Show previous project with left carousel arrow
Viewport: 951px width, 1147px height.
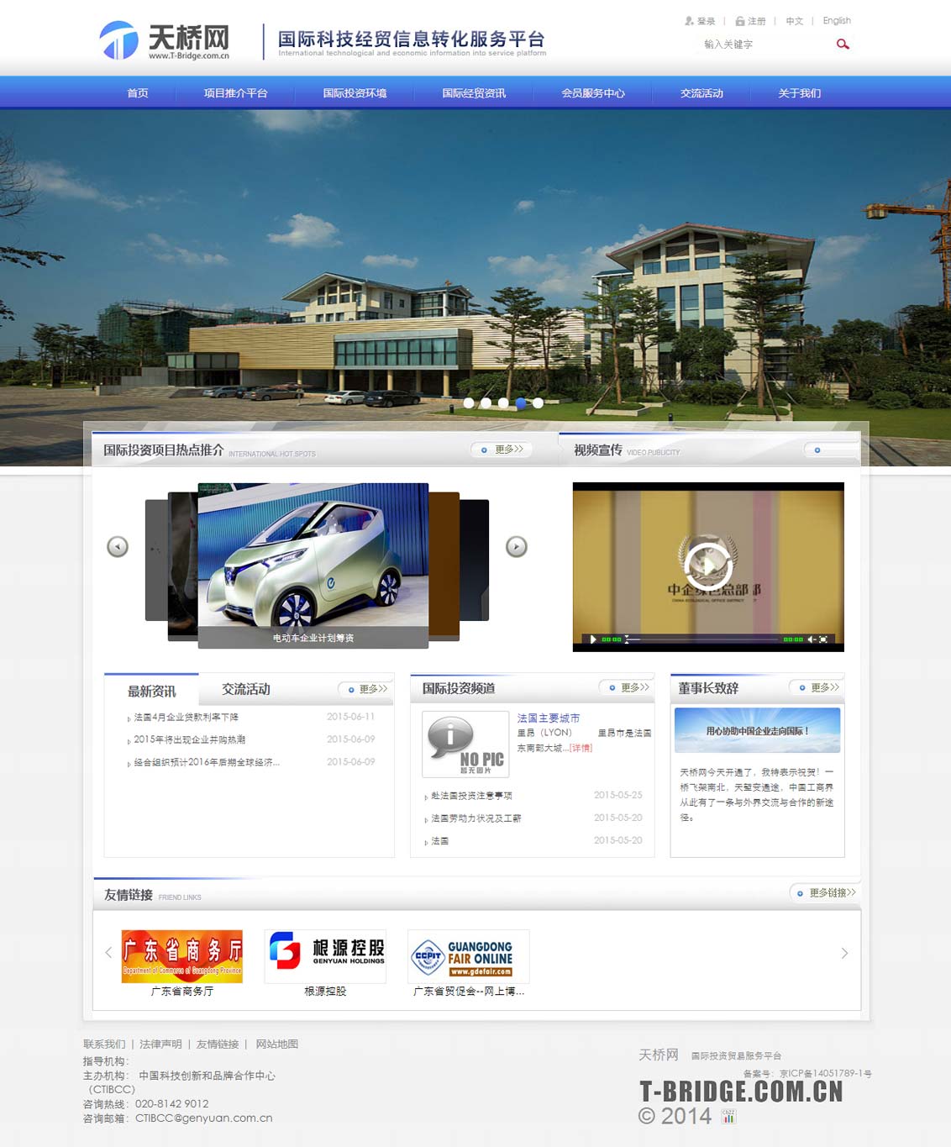click(118, 547)
